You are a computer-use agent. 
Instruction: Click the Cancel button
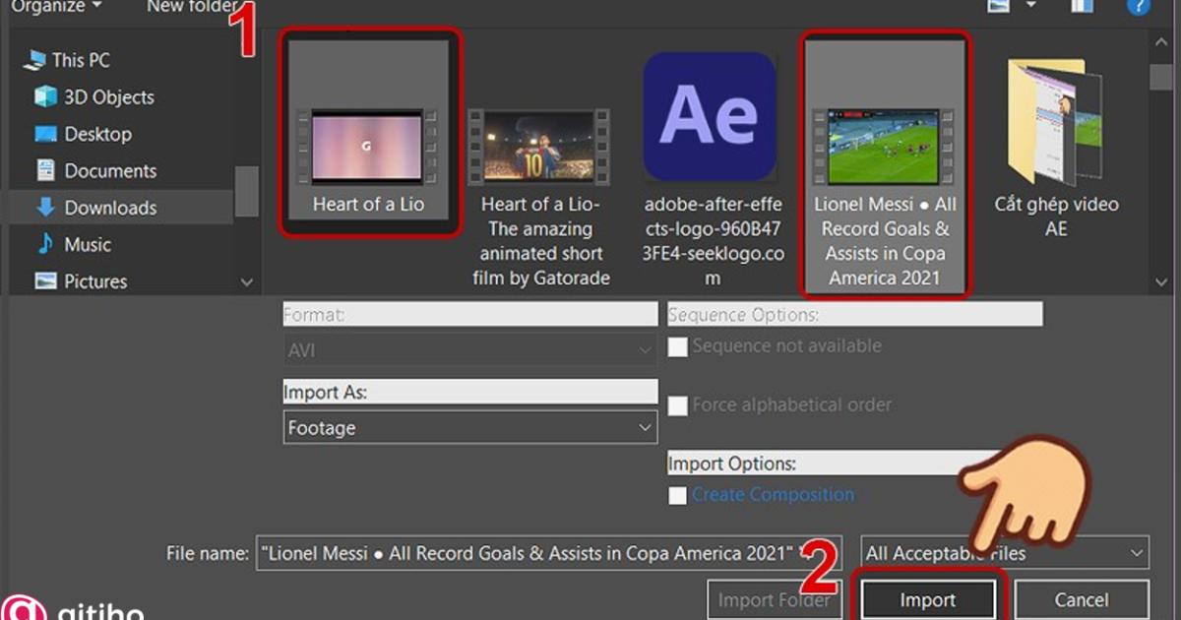tap(1083, 599)
